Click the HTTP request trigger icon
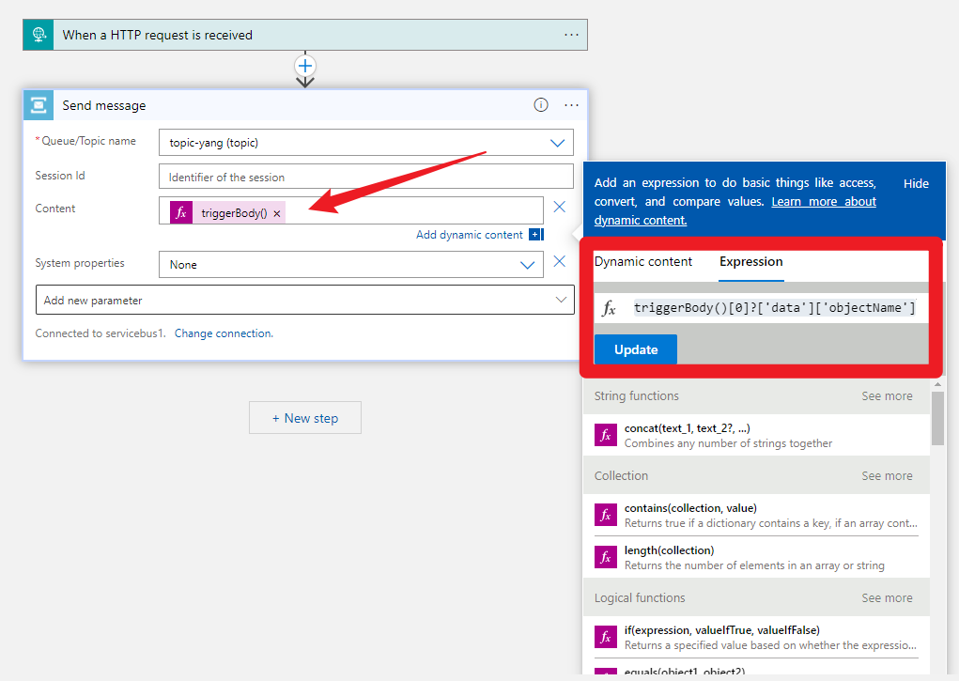Screen dimensions: 959x681 (39, 35)
